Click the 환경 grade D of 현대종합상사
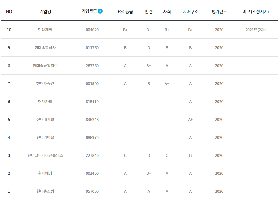 [149, 48]
